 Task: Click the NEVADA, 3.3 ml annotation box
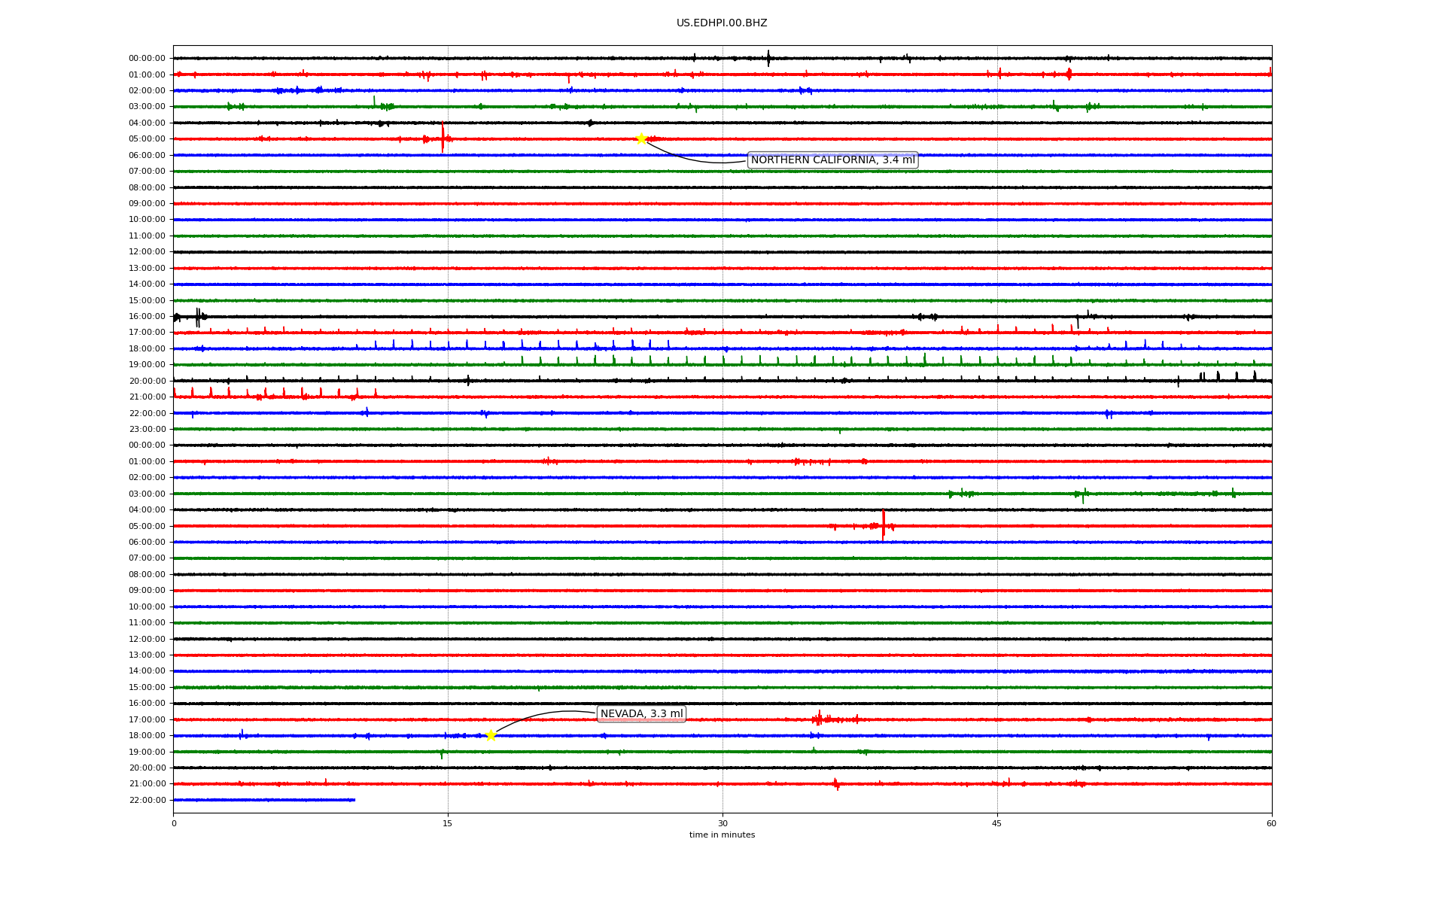[641, 713]
